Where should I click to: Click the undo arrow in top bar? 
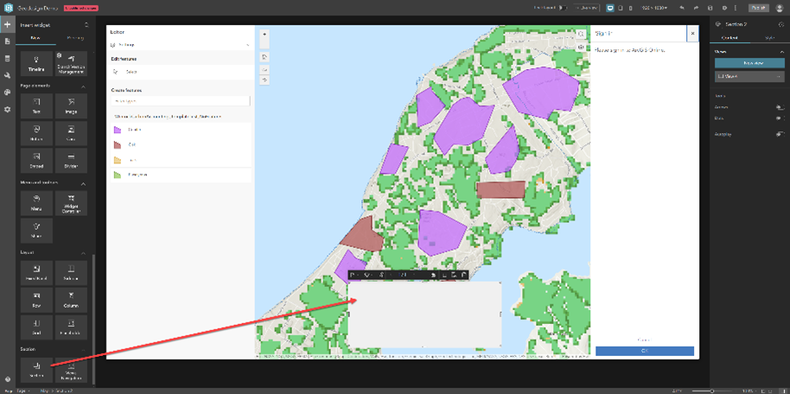tap(682, 8)
